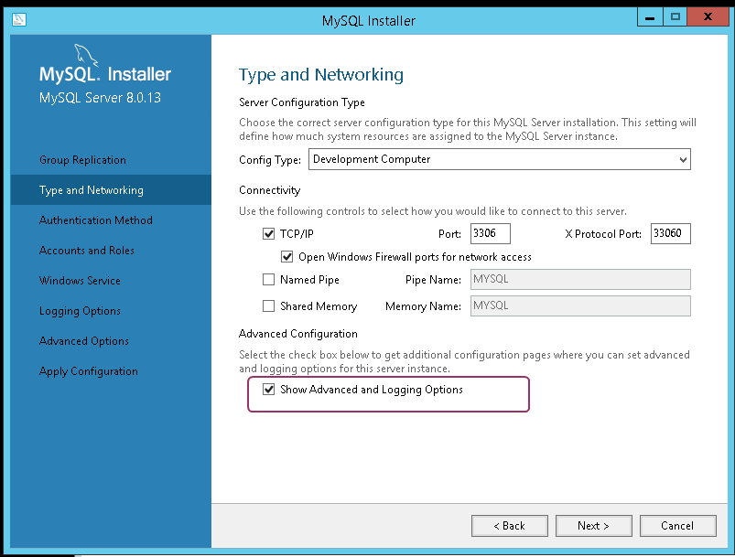735x557 pixels.
Task: Click the Next button
Action: coord(593,526)
